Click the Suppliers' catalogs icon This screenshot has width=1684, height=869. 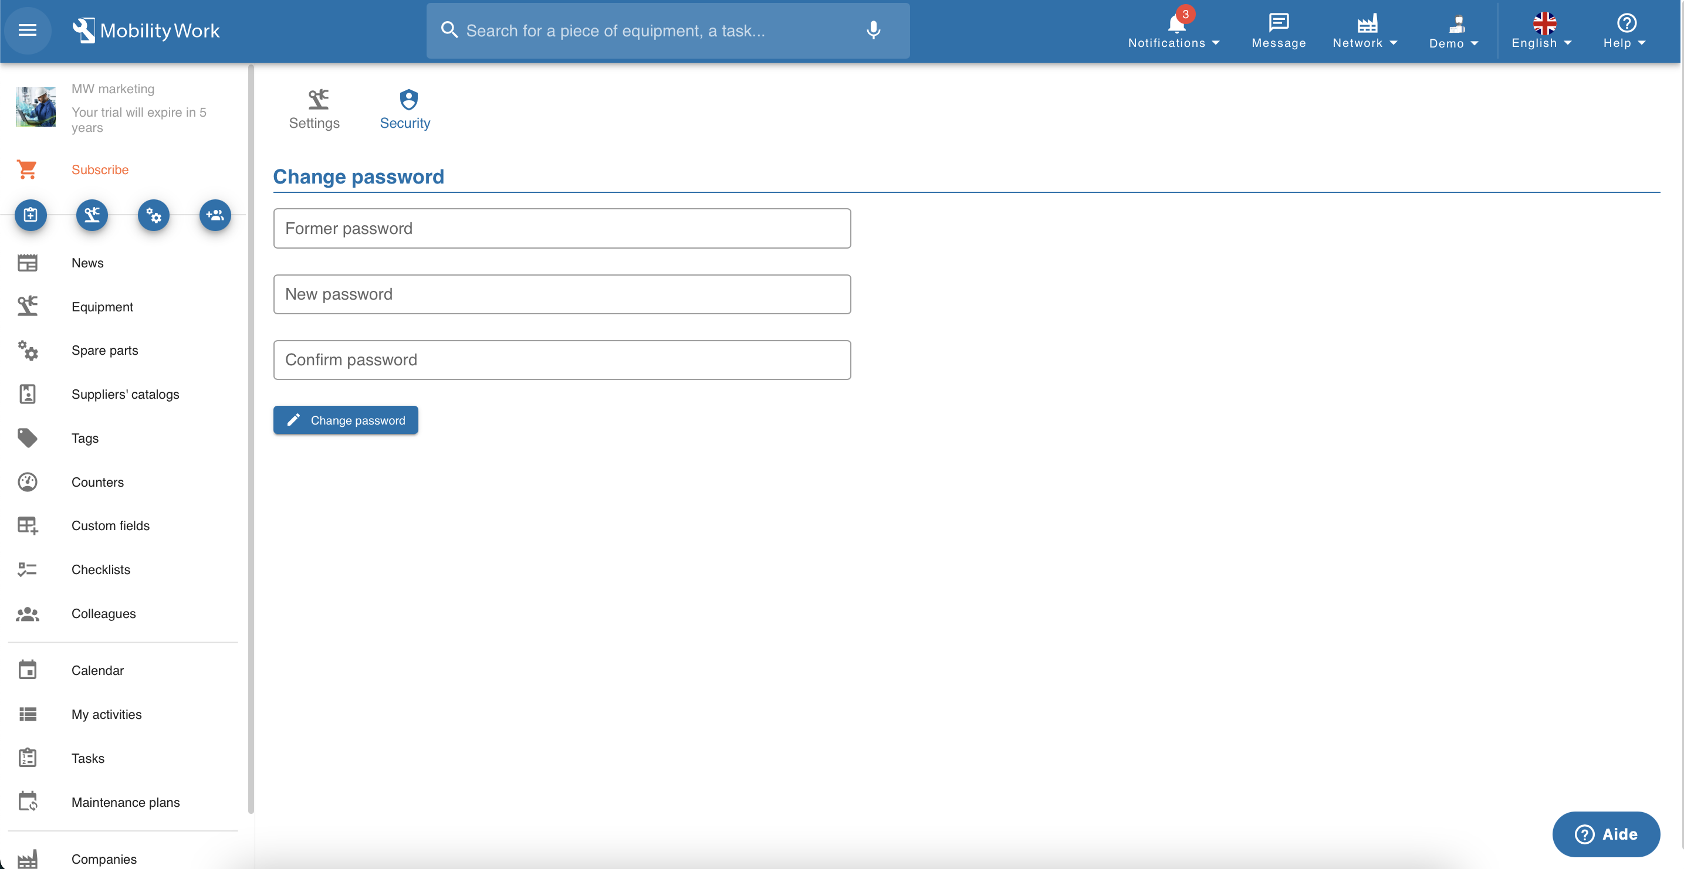click(28, 394)
